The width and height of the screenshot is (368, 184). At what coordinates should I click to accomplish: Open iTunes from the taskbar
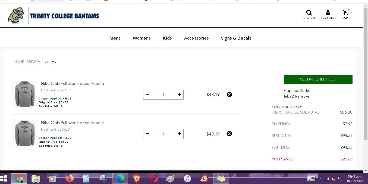[187, 179]
